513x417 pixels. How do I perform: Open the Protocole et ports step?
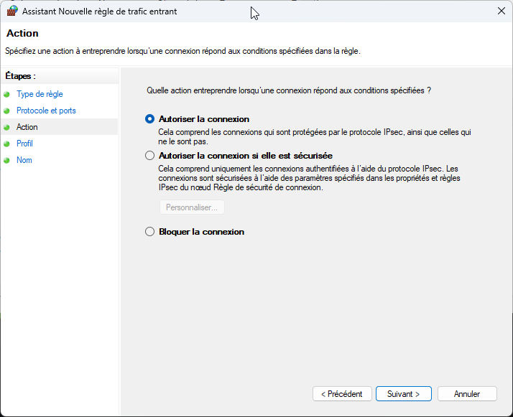tap(46, 111)
